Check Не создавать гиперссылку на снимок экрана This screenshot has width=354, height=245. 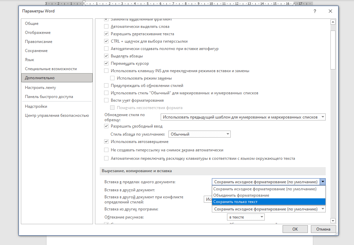(106, 150)
